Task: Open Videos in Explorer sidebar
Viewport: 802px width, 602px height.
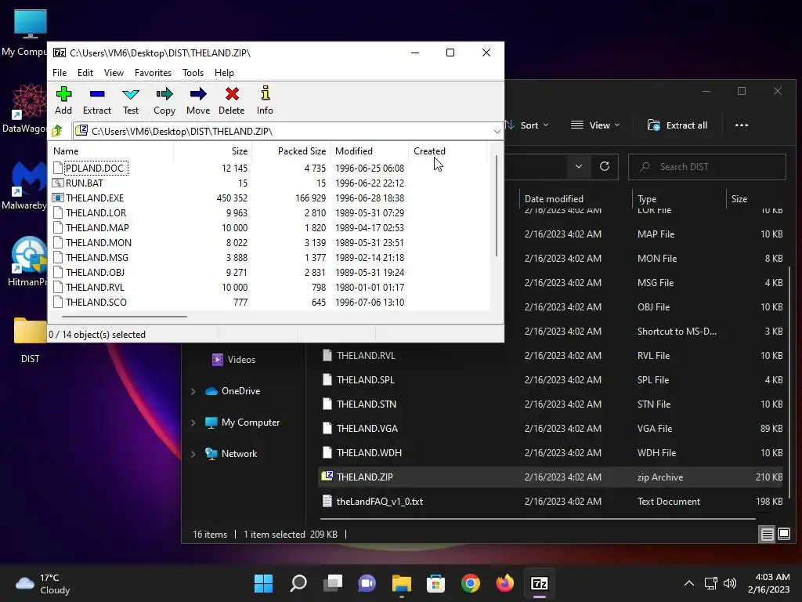Action: (x=233, y=359)
